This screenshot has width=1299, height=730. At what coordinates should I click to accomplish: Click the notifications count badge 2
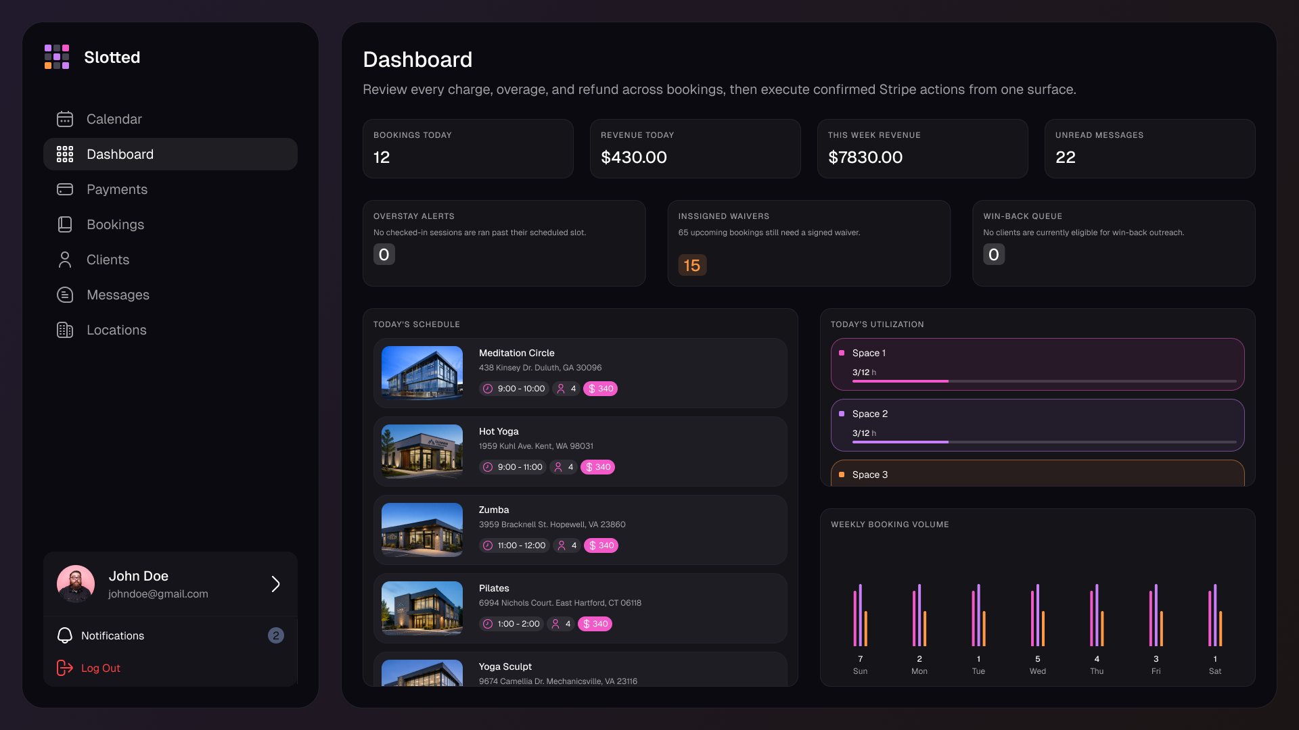pyautogui.click(x=276, y=635)
